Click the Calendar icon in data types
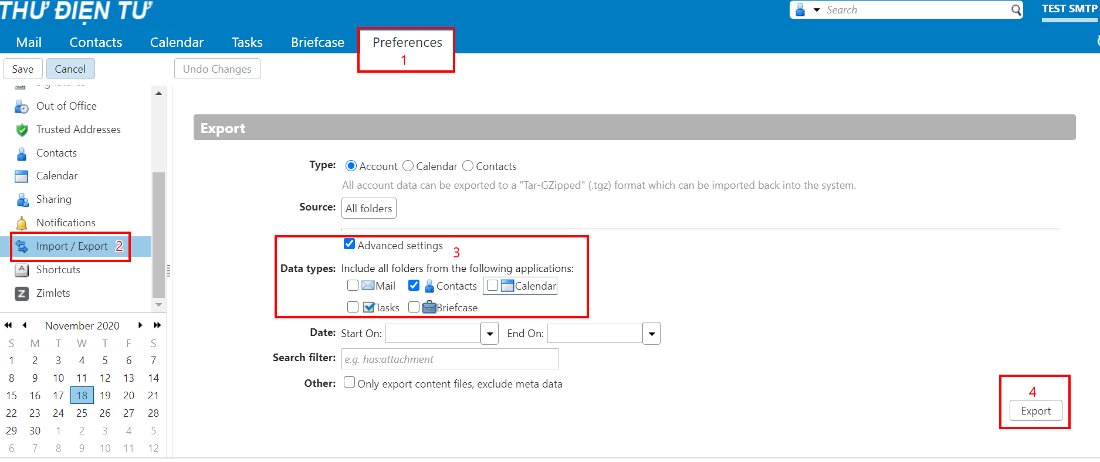The image size is (1100, 462). [507, 286]
